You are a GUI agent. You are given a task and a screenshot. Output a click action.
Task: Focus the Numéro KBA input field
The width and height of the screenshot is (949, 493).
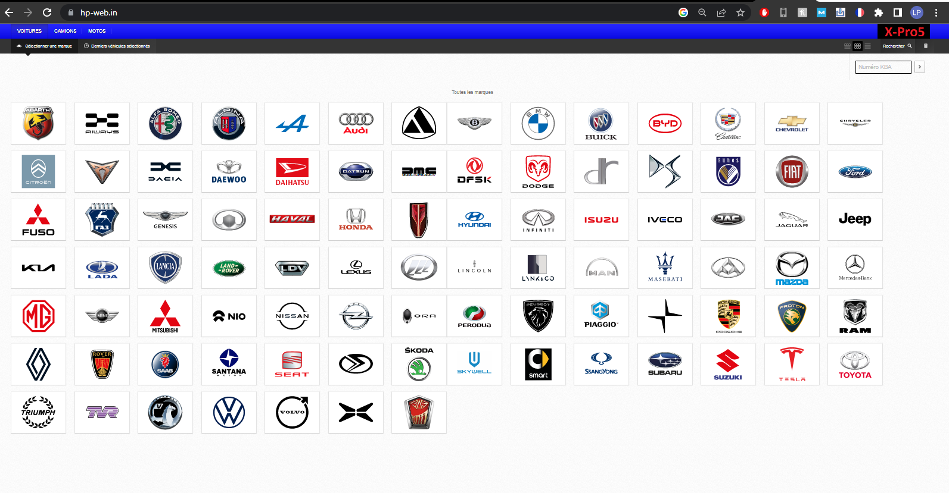tap(883, 67)
